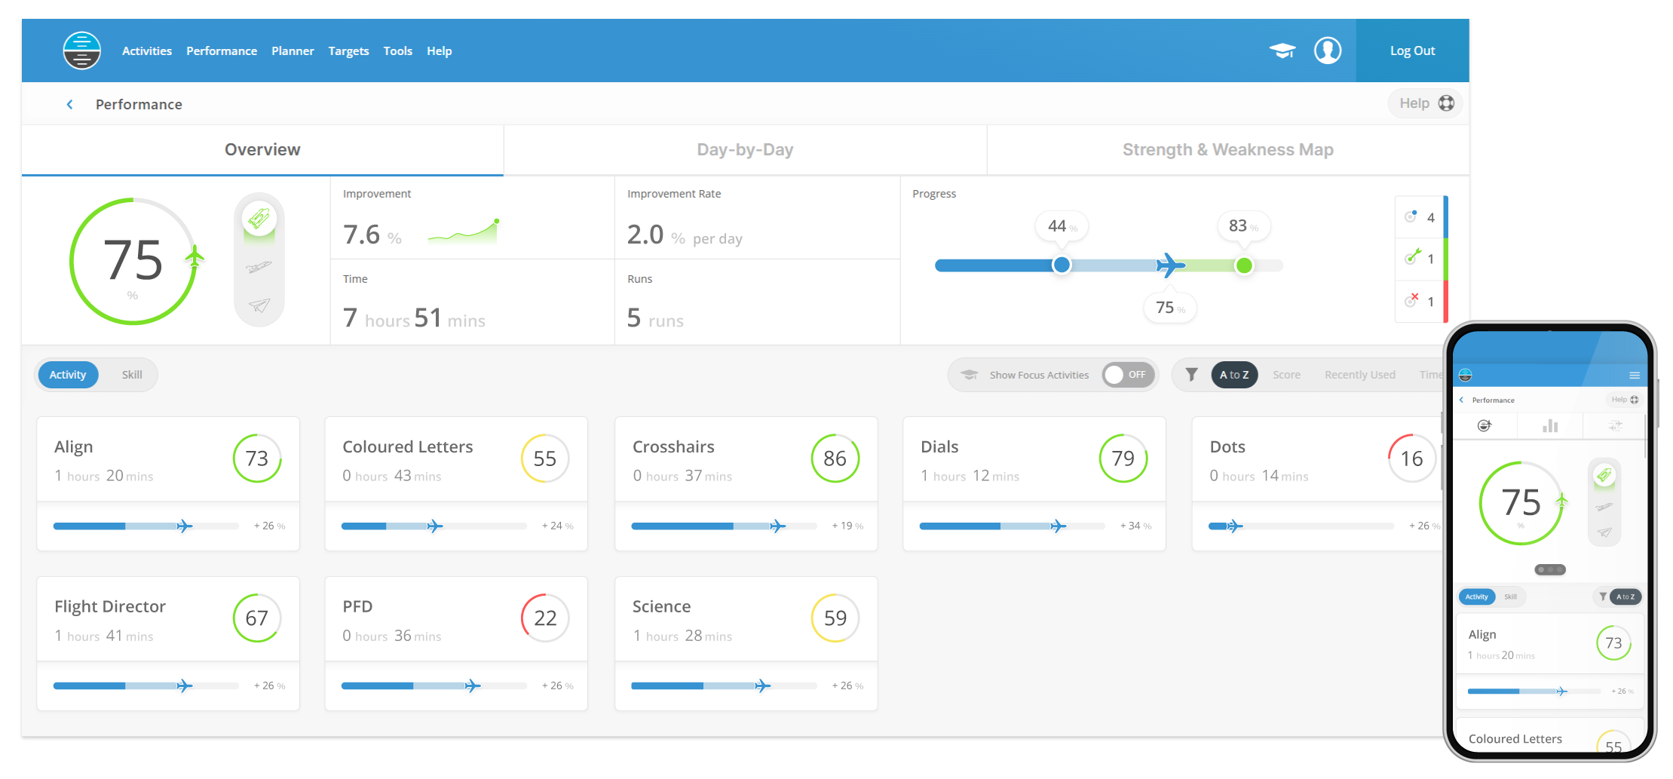The height and width of the screenshot is (779, 1673).
Task: Click the Log Out button
Action: (x=1412, y=51)
